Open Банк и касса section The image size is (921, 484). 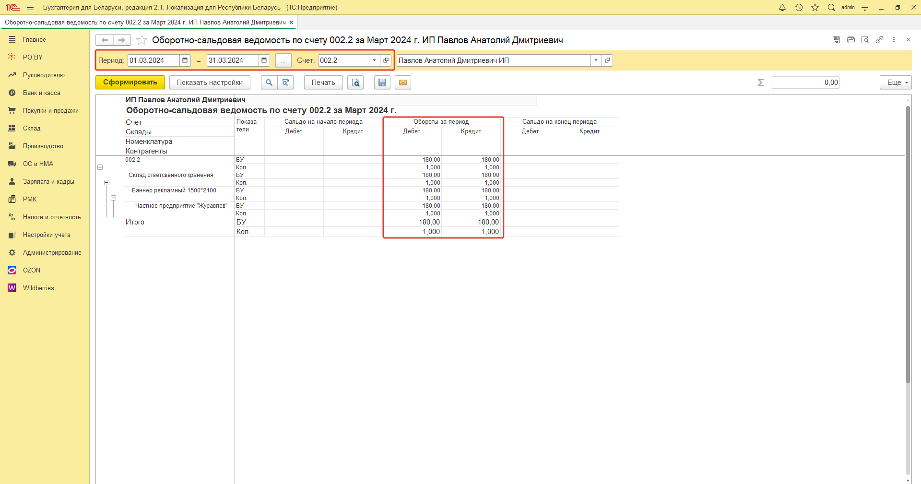(x=42, y=93)
